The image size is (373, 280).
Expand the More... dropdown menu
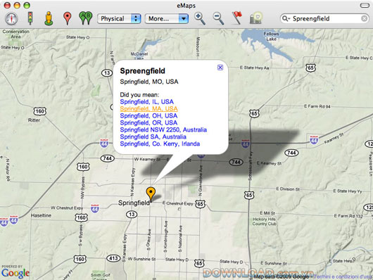tap(167, 18)
